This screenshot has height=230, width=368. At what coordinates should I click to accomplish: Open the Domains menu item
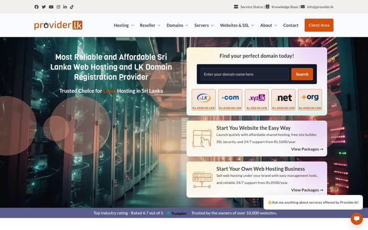tap(175, 26)
